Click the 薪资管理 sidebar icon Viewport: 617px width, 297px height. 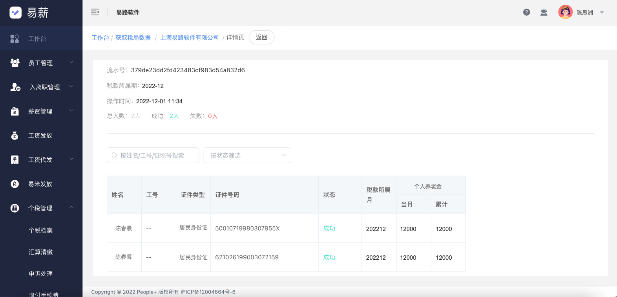coord(15,112)
